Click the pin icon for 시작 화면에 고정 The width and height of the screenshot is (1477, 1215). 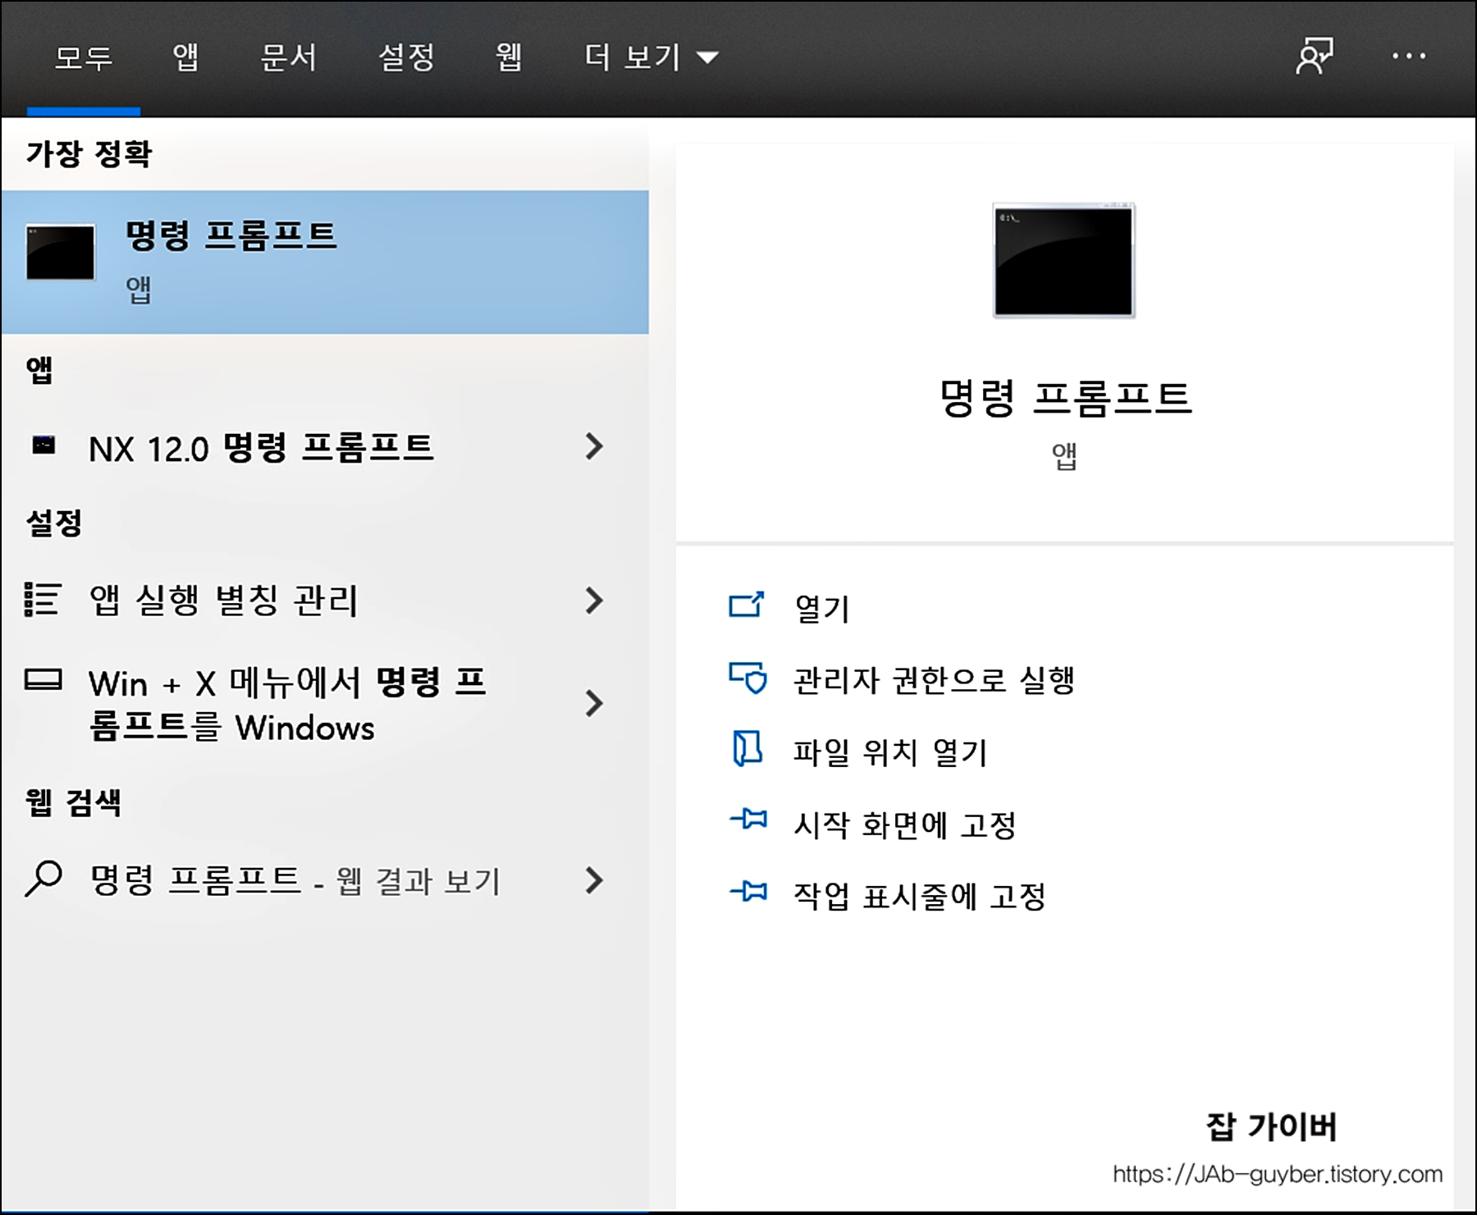(x=748, y=819)
